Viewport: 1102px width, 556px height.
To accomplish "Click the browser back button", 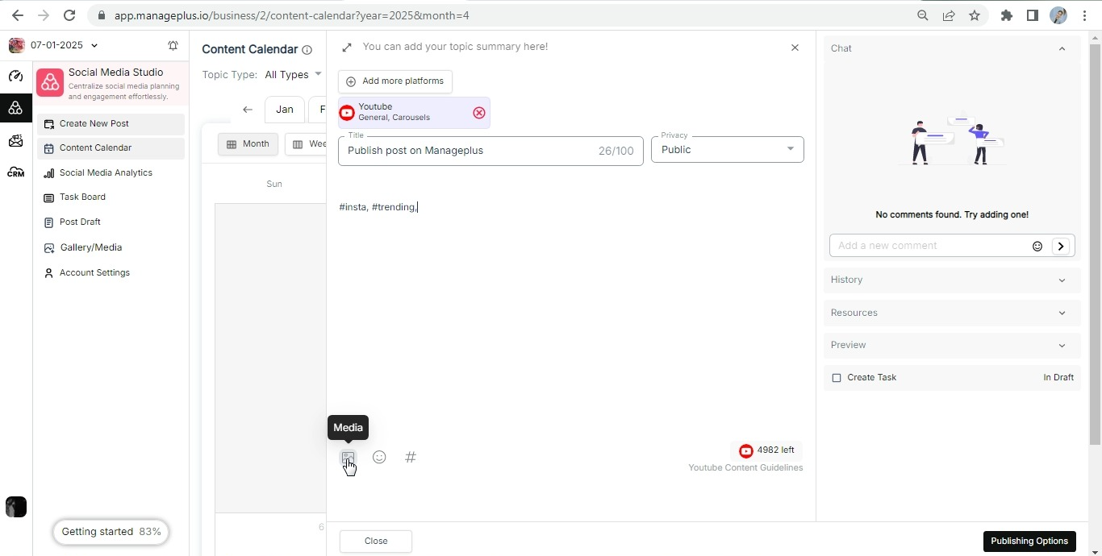I will click(18, 15).
